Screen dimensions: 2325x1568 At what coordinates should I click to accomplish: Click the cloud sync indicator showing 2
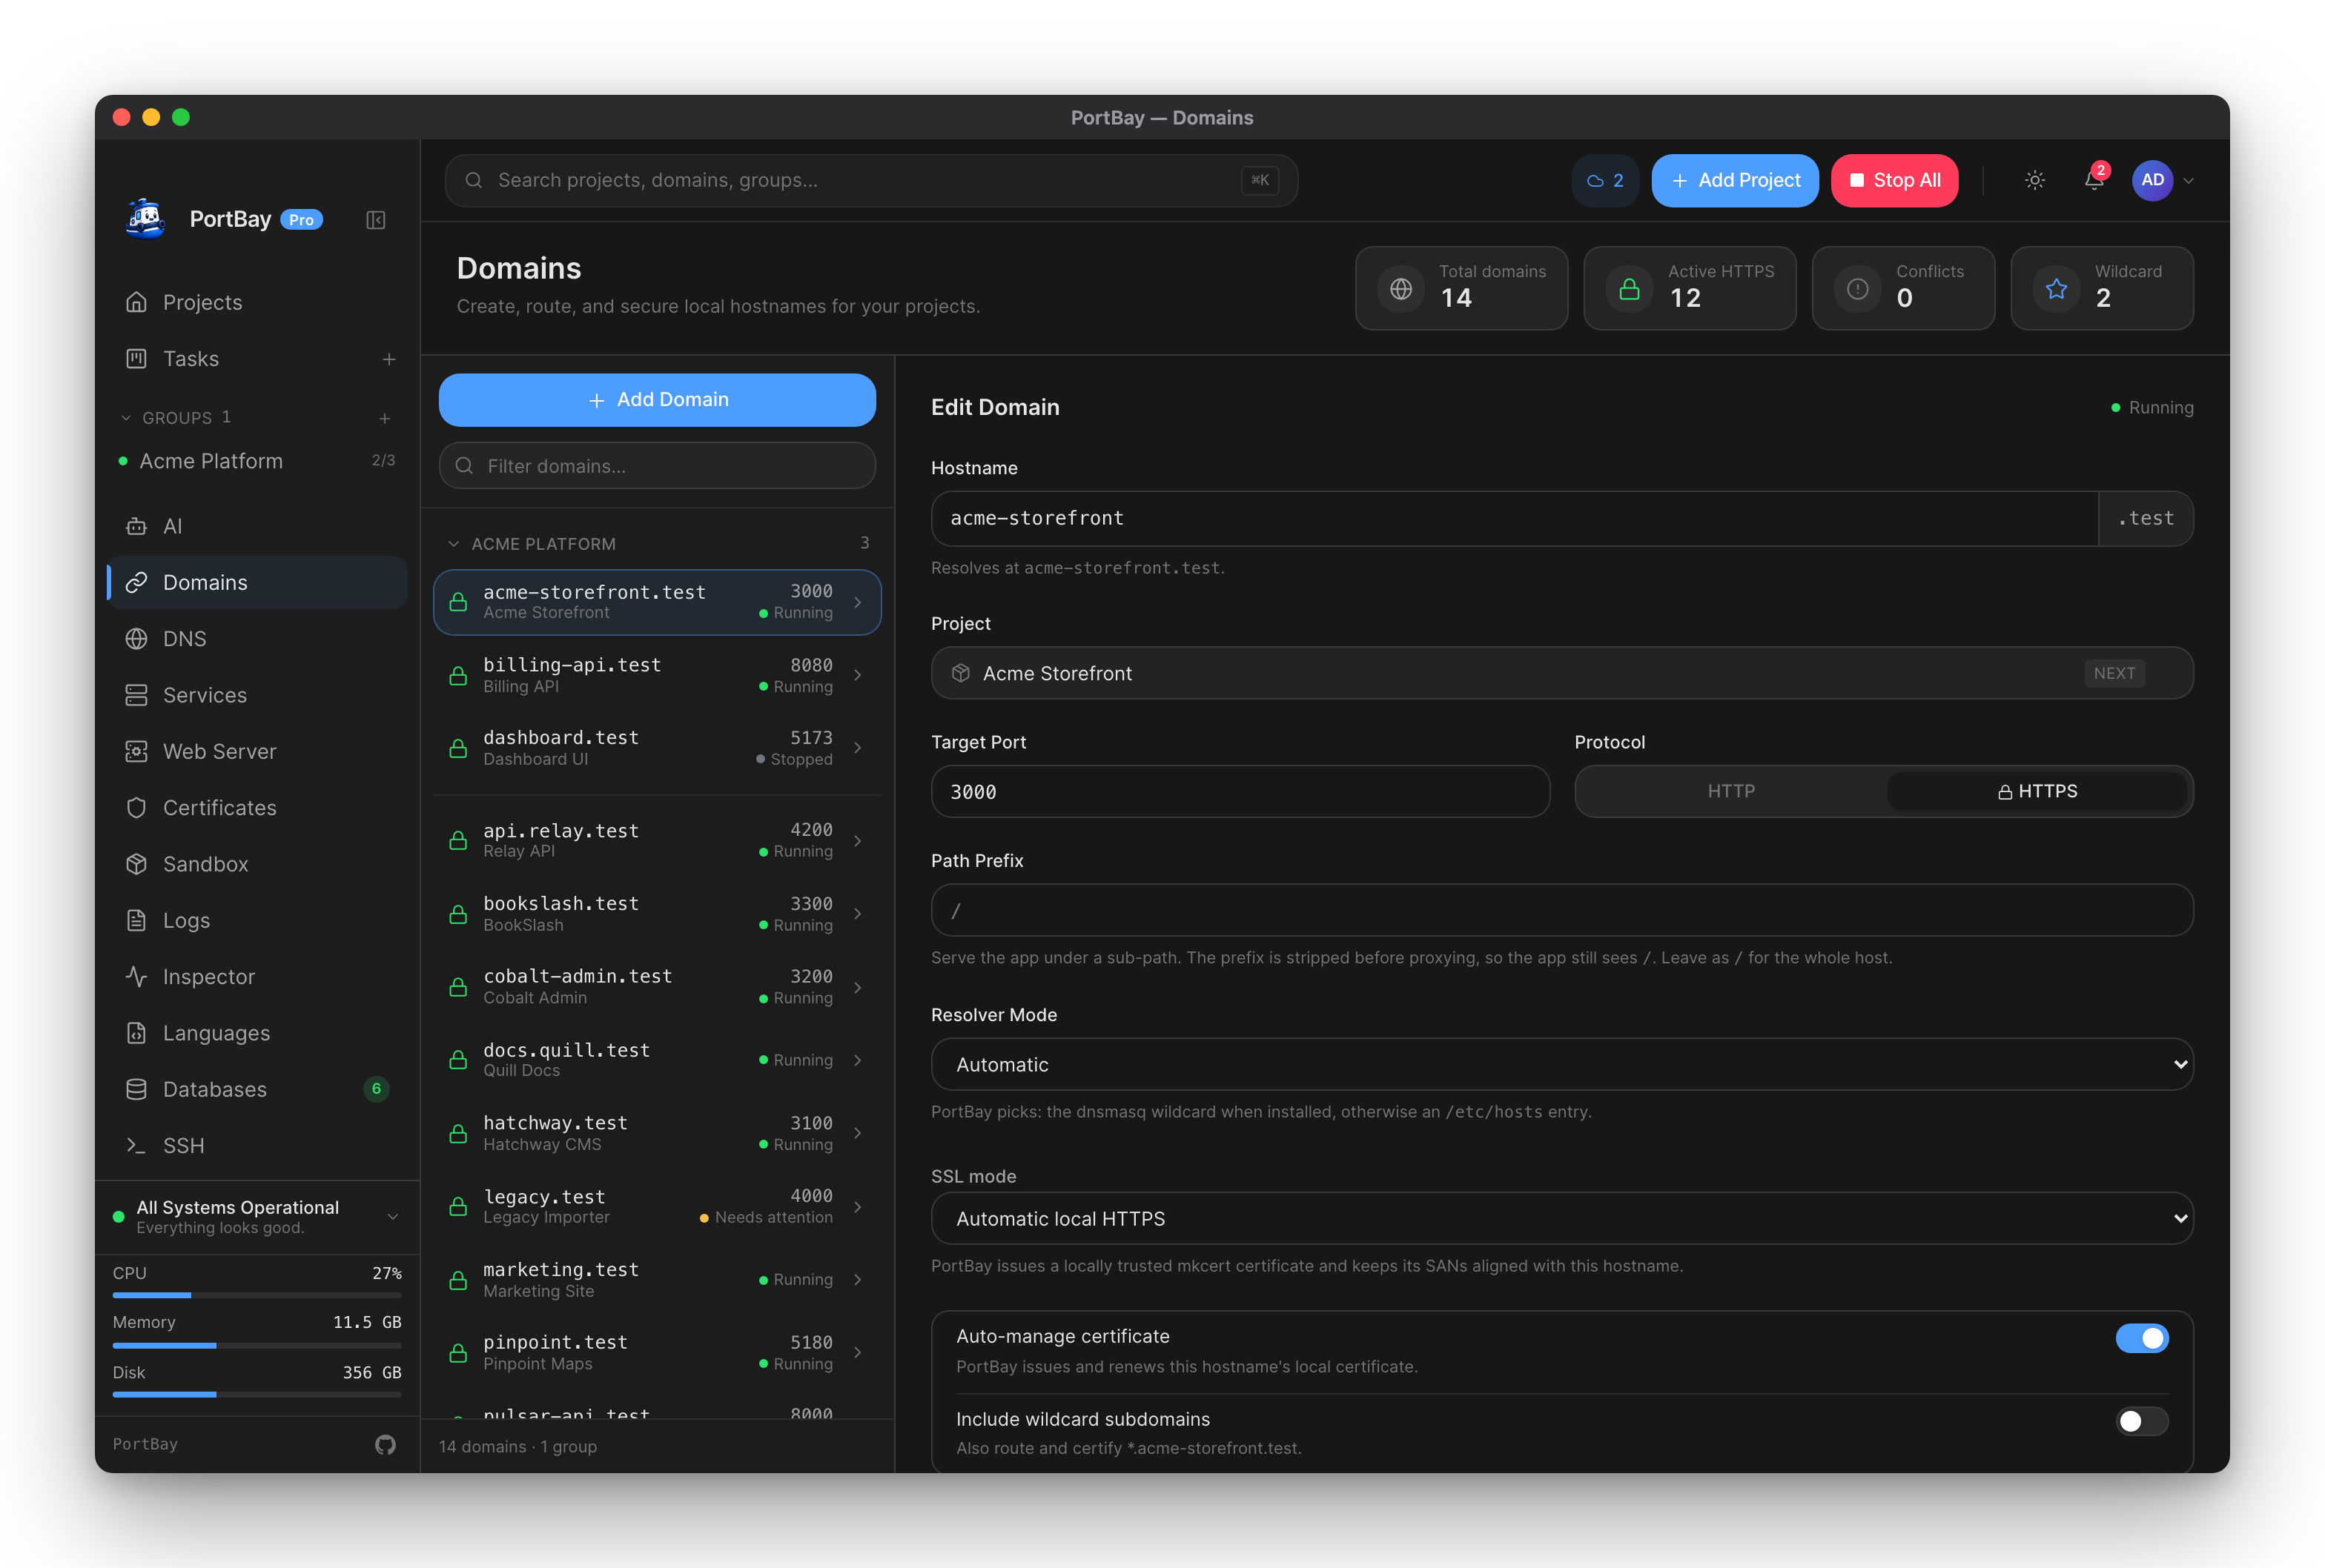pos(1604,180)
